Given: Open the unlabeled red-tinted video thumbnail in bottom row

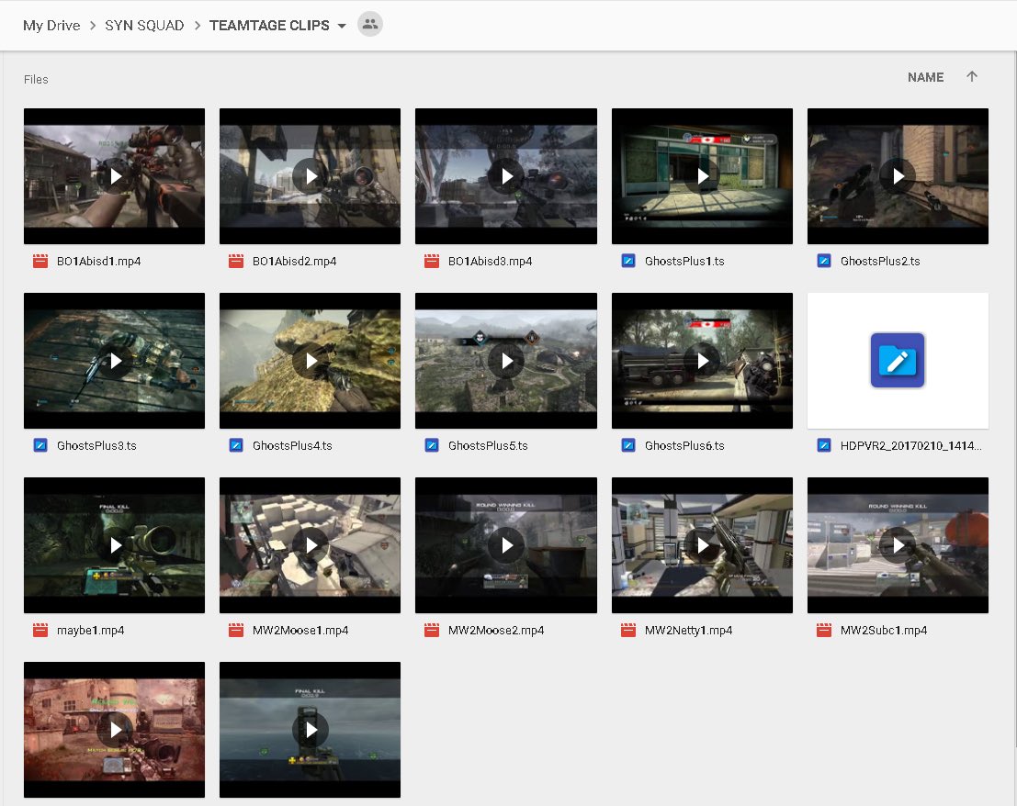Looking at the screenshot, I should (114, 730).
